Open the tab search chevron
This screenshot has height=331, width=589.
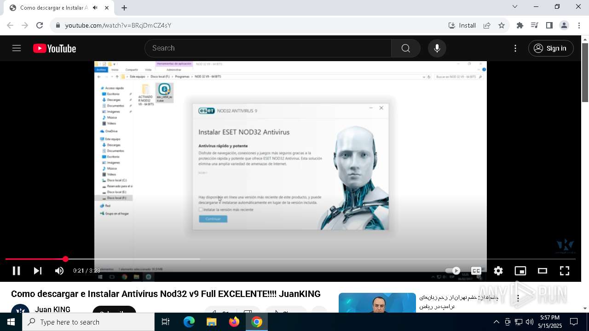tap(515, 6)
